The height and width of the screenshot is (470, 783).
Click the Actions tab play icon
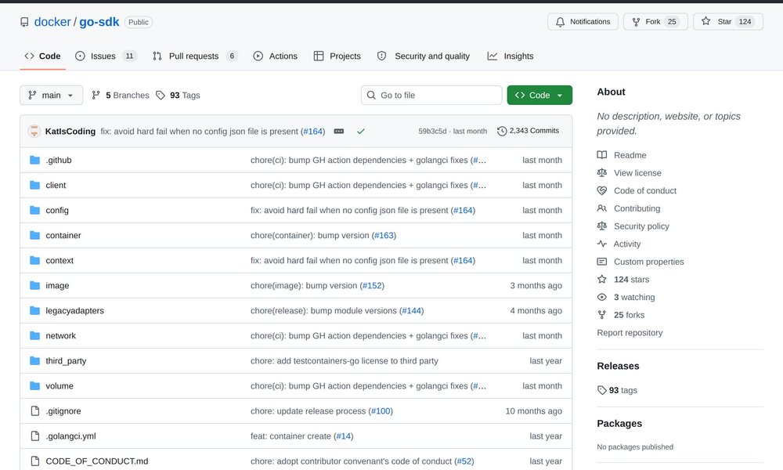258,56
